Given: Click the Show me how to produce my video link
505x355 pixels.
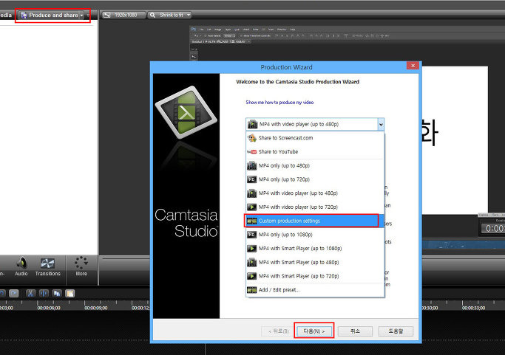Looking at the screenshot, I should click(279, 103).
